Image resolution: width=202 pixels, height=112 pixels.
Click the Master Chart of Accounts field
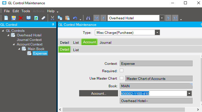click(x=159, y=78)
